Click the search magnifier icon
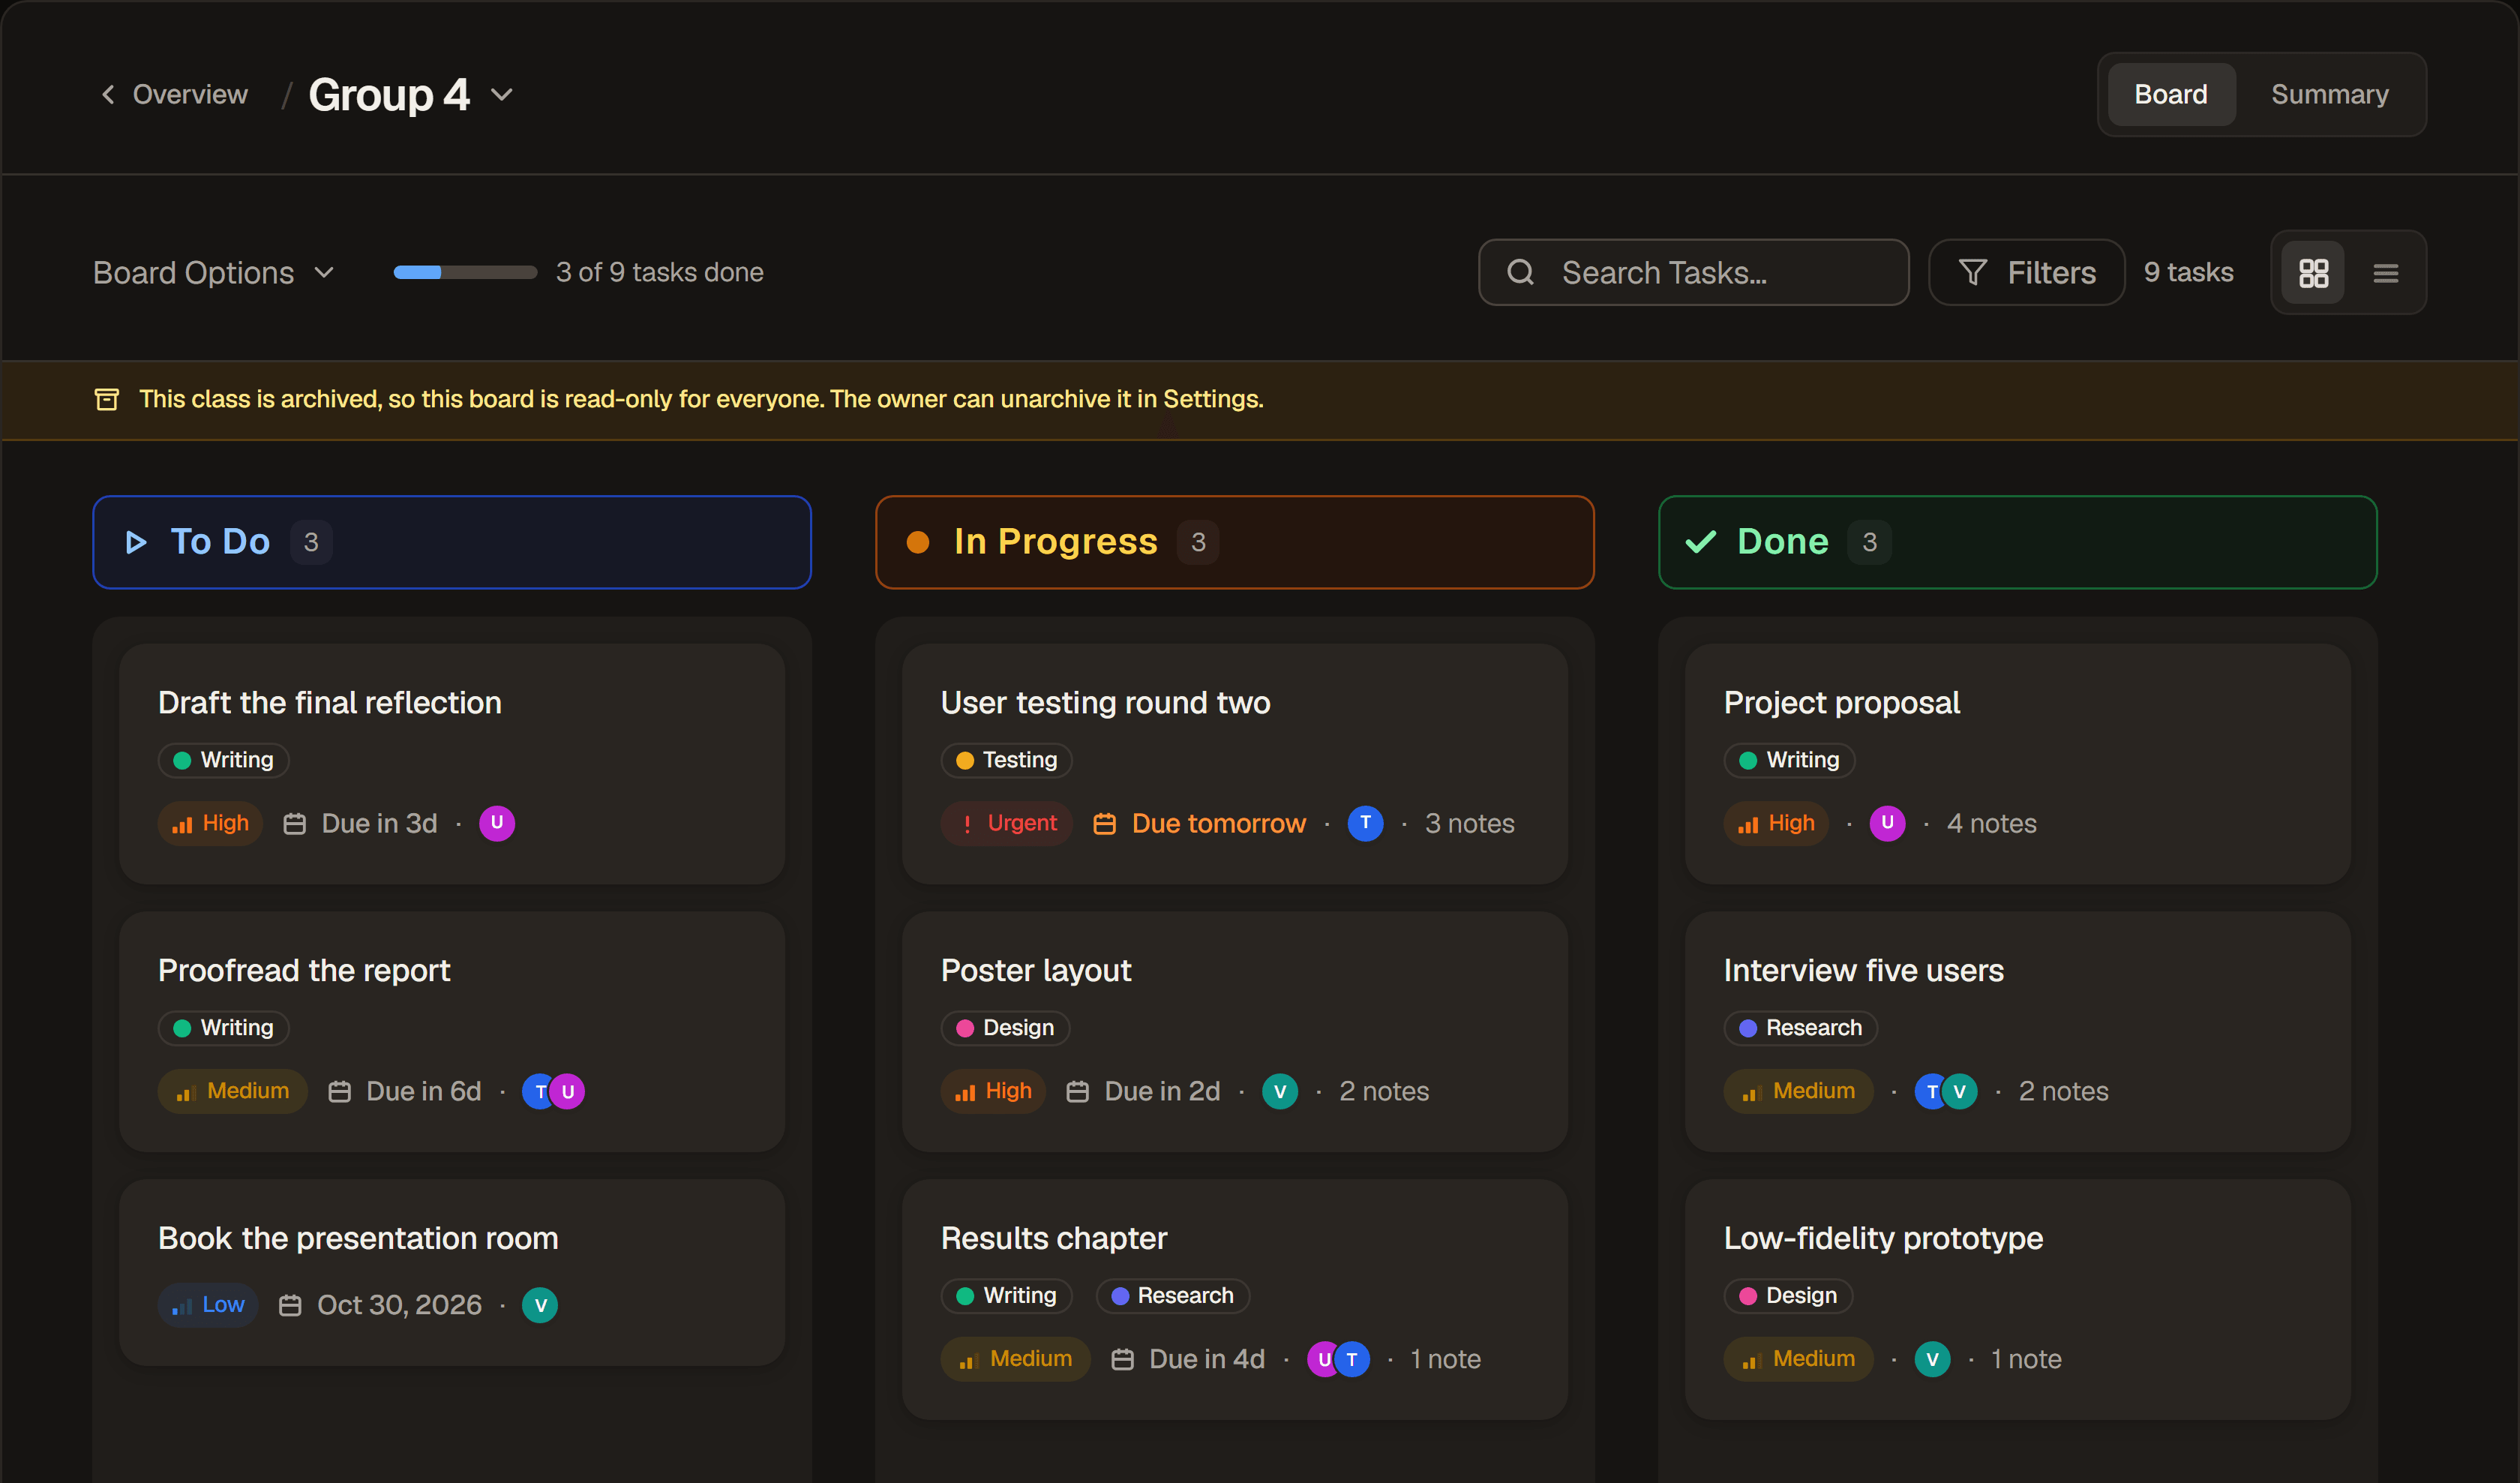The width and height of the screenshot is (2520, 1483). [x=1520, y=272]
